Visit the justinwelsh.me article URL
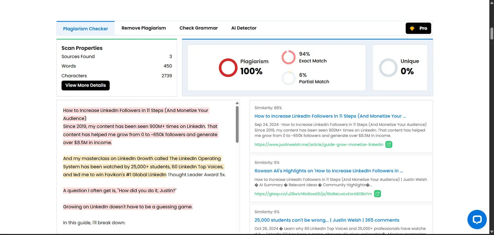Screen dimensions: 494x235 [x=319, y=145]
